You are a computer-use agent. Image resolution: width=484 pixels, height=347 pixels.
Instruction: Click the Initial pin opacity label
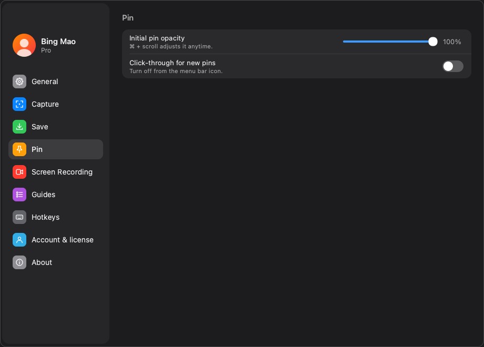[157, 38]
